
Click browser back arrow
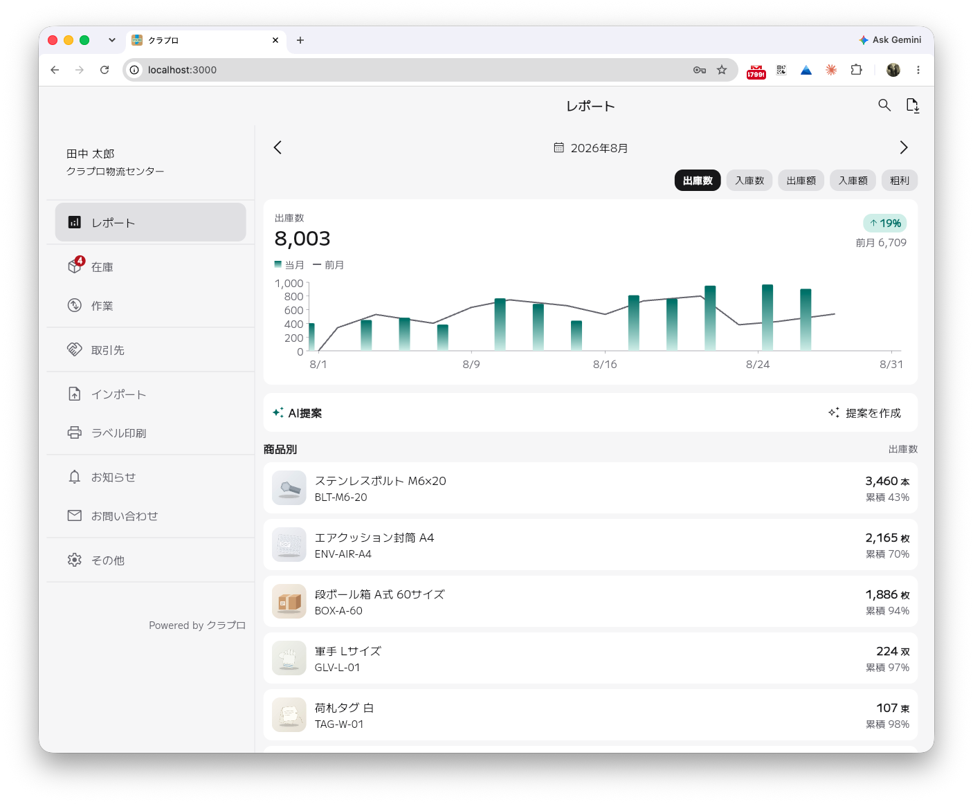point(55,70)
